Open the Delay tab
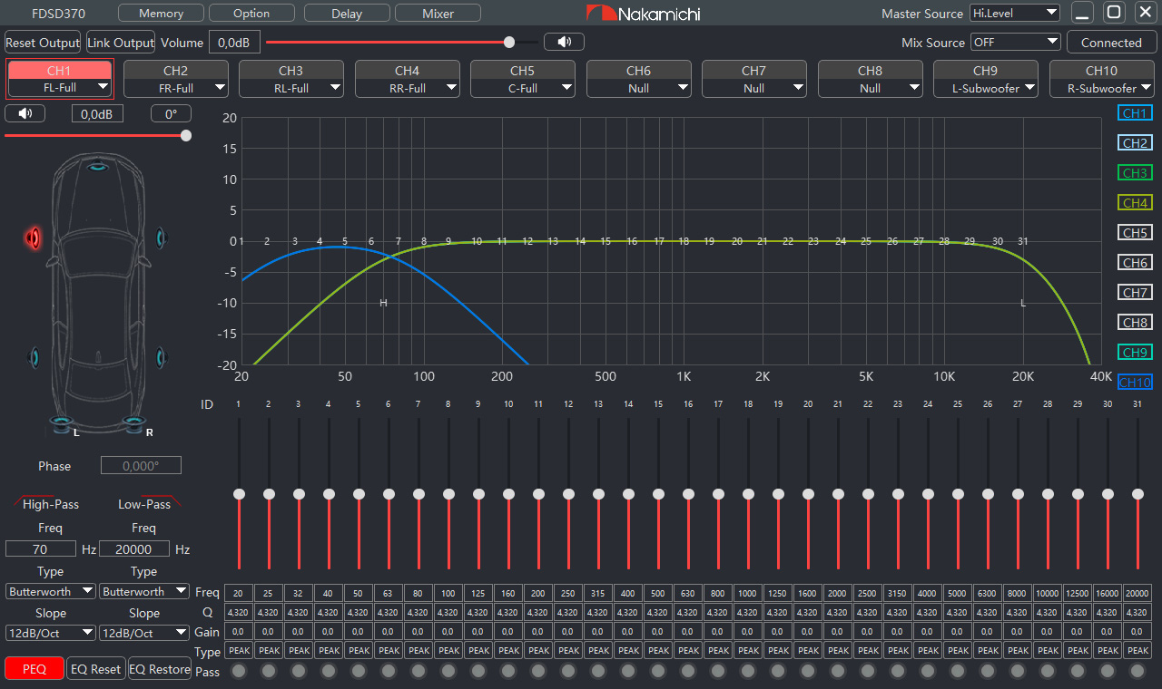 point(347,14)
